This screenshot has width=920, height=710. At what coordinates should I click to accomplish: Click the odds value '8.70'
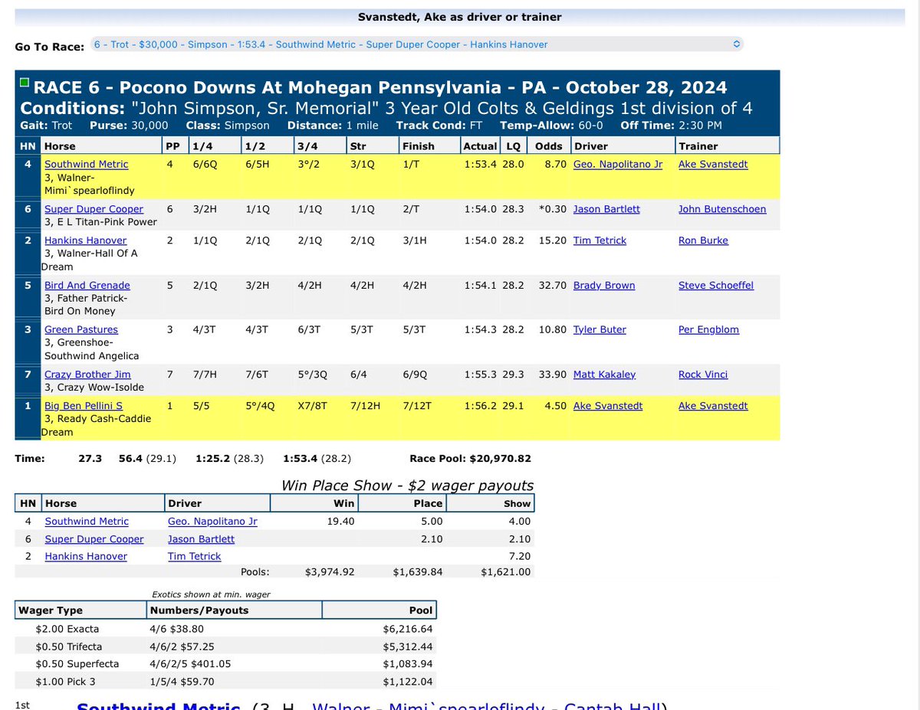[x=555, y=164]
